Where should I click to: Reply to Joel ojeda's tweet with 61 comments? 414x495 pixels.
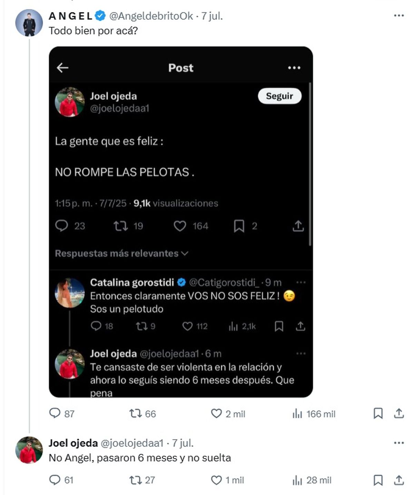click(61, 480)
